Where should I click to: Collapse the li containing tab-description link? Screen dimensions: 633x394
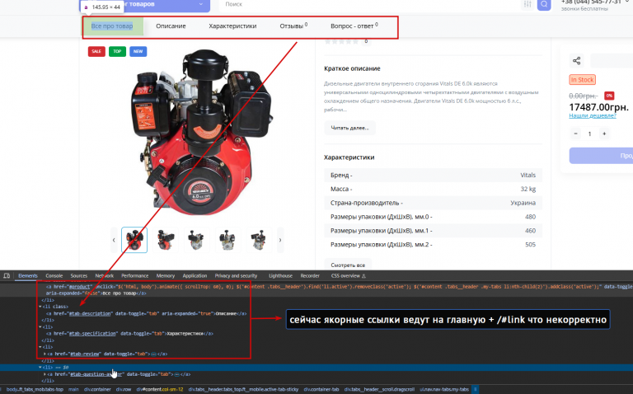pos(40,307)
